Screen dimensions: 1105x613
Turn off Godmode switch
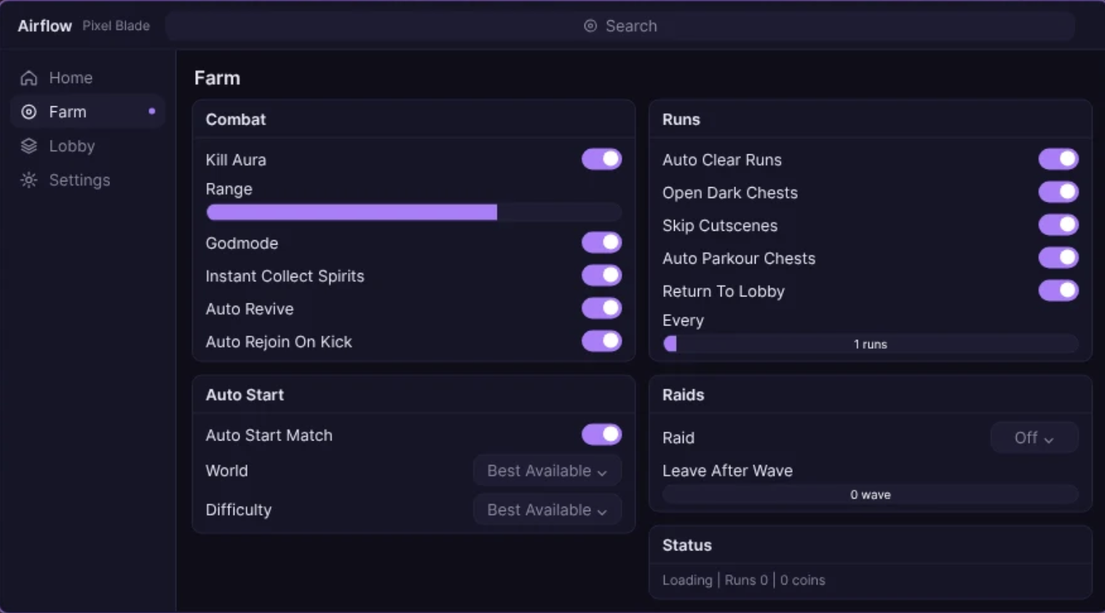[601, 242]
